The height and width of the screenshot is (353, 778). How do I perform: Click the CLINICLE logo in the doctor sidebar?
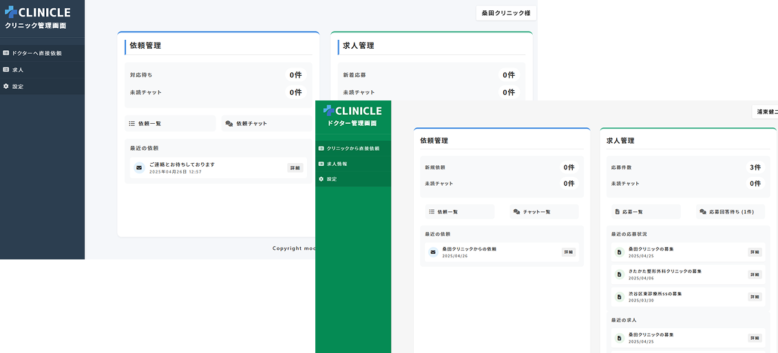(x=353, y=111)
